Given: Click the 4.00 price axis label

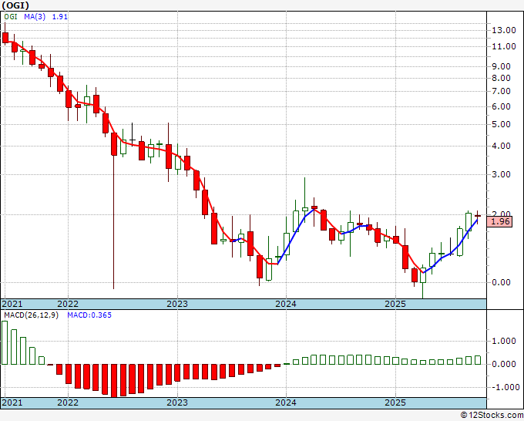Looking at the screenshot, I should coord(501,146).
